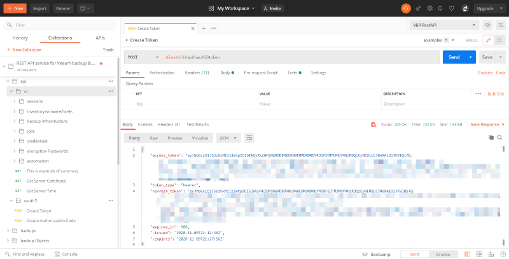
Task: Click the blue Send button
Action: pos(454,57)
